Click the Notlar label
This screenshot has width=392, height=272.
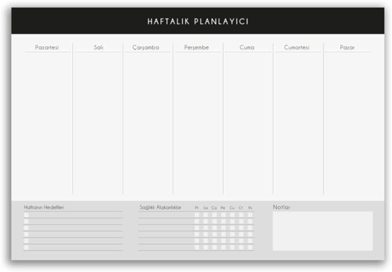281,207
